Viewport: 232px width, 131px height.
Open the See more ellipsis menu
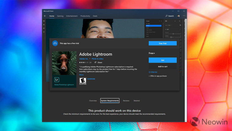click(184, 16)
